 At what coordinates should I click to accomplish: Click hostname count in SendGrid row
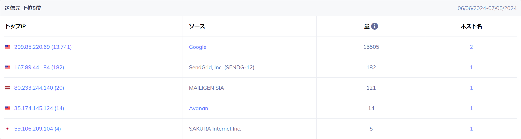[471, 67]
